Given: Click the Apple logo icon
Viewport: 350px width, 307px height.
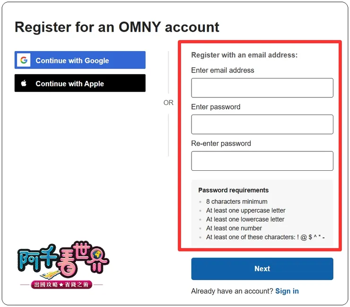Looking at the screenshot, I should (24, 83).
